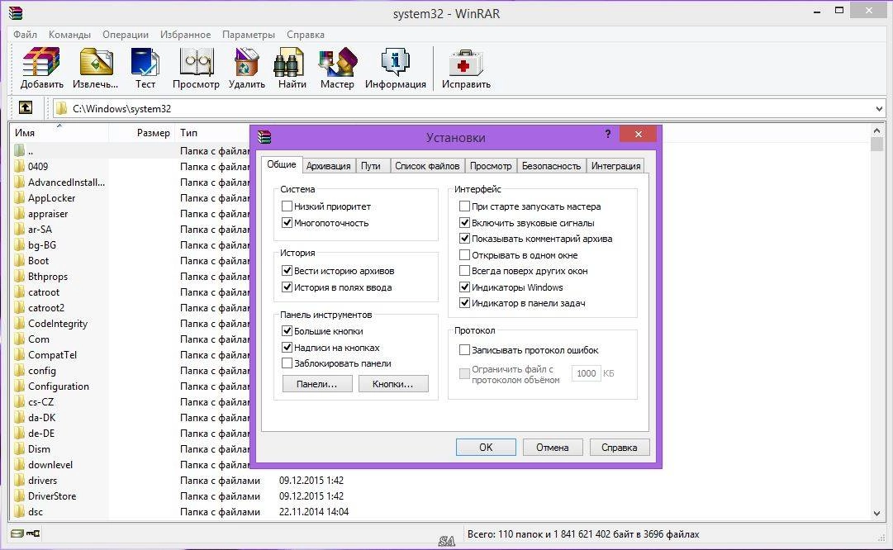Enable Записывать протокол ошибок
This screenshot has width=893, height=550.
pos(465,350)
